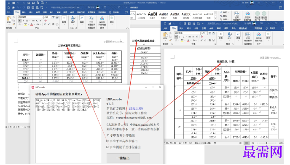Click inside the LMConsole result text box

click(x=68, y=130)
